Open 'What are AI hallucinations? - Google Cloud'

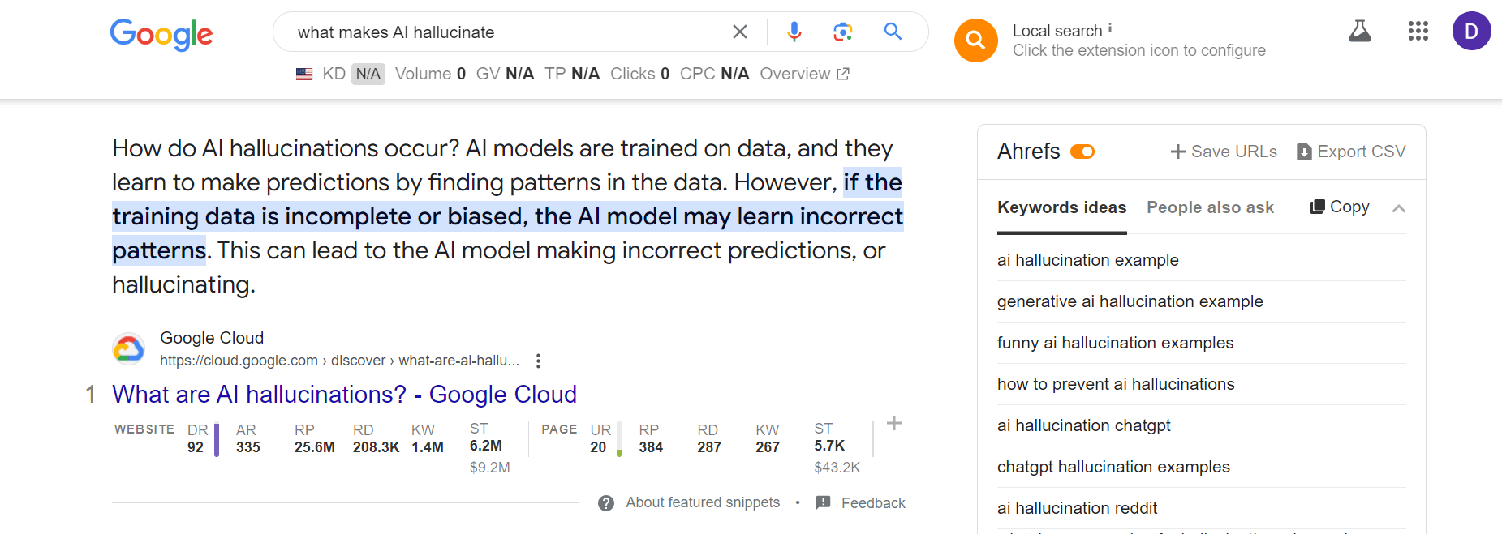click(344, 394)
